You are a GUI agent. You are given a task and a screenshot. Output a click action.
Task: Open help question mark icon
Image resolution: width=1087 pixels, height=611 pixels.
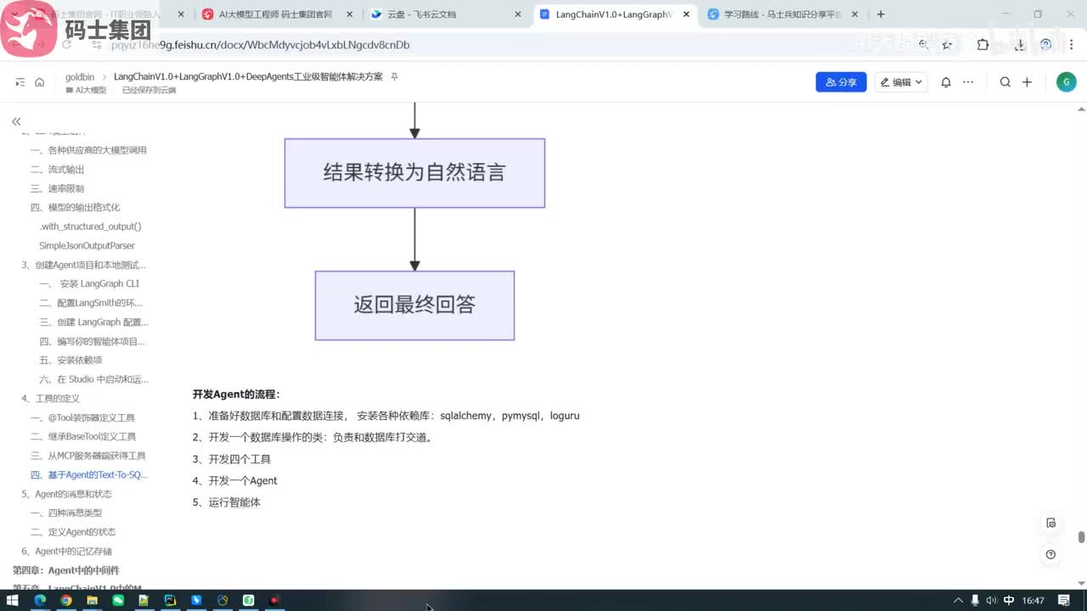1051,554
